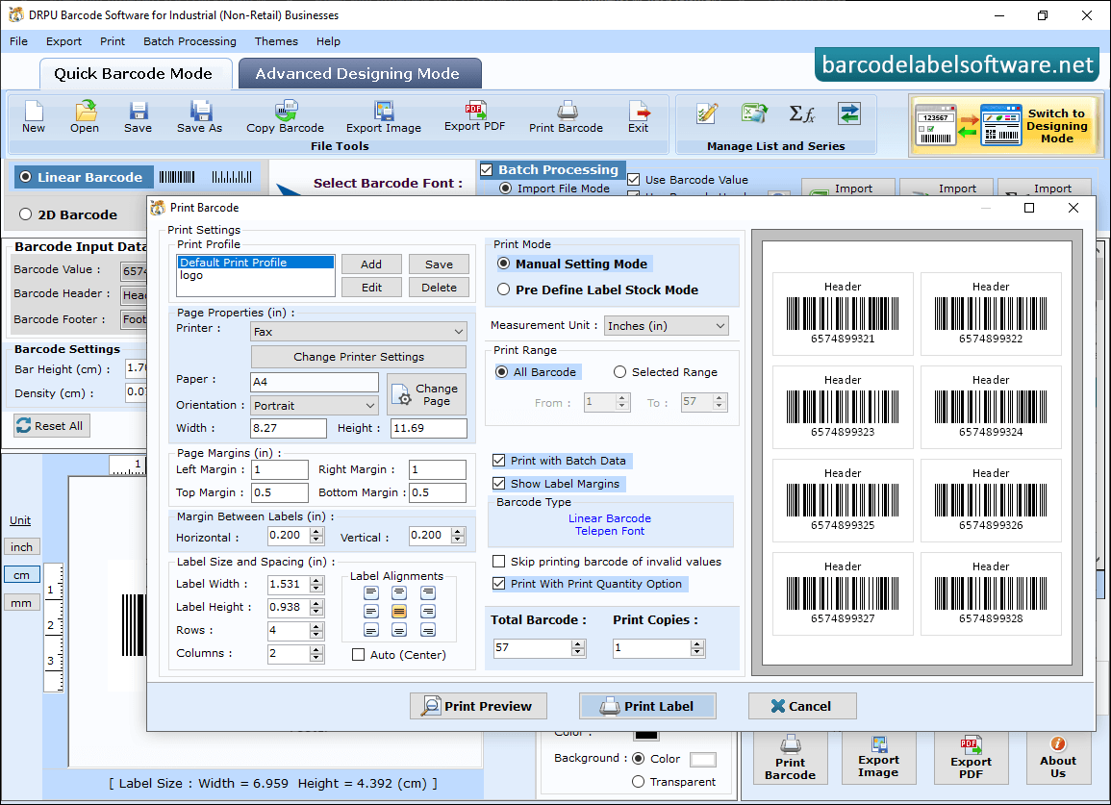Click the Print Barcode toolbar icon
This screenshot has height=805, width=1111.
click(x=567, y=111)
